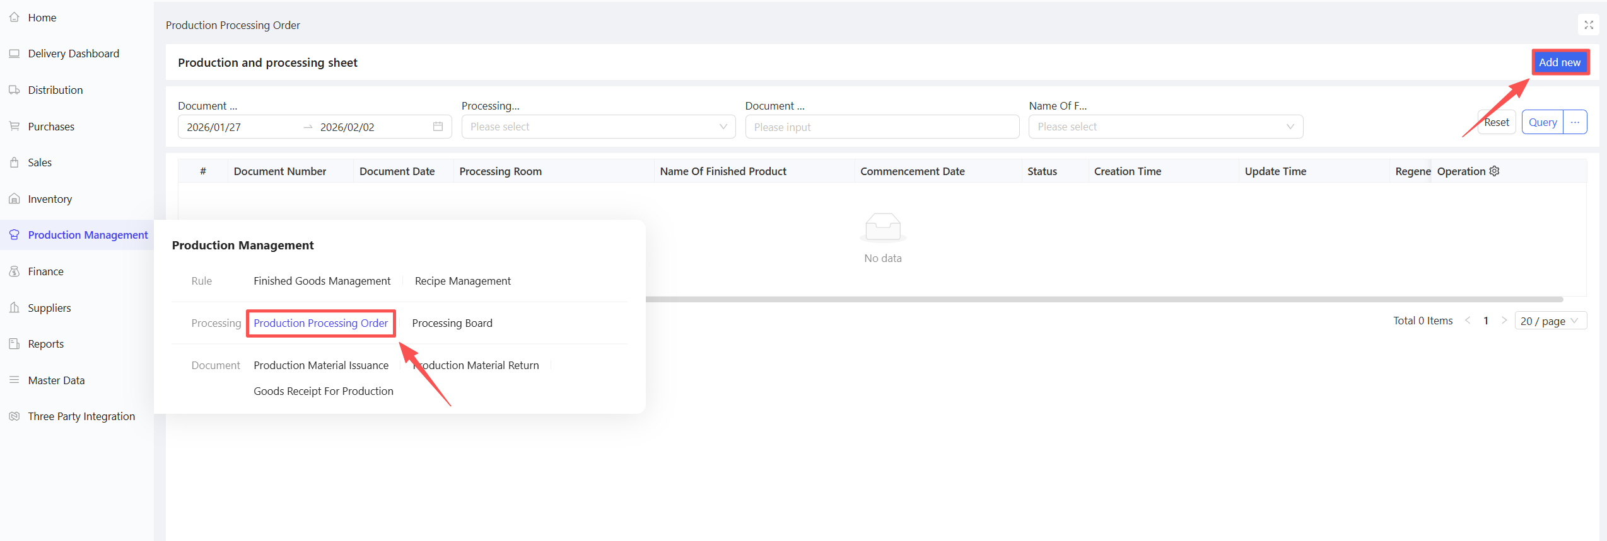Click the Delivery Dashboard monitor icon

coord(14,54)
